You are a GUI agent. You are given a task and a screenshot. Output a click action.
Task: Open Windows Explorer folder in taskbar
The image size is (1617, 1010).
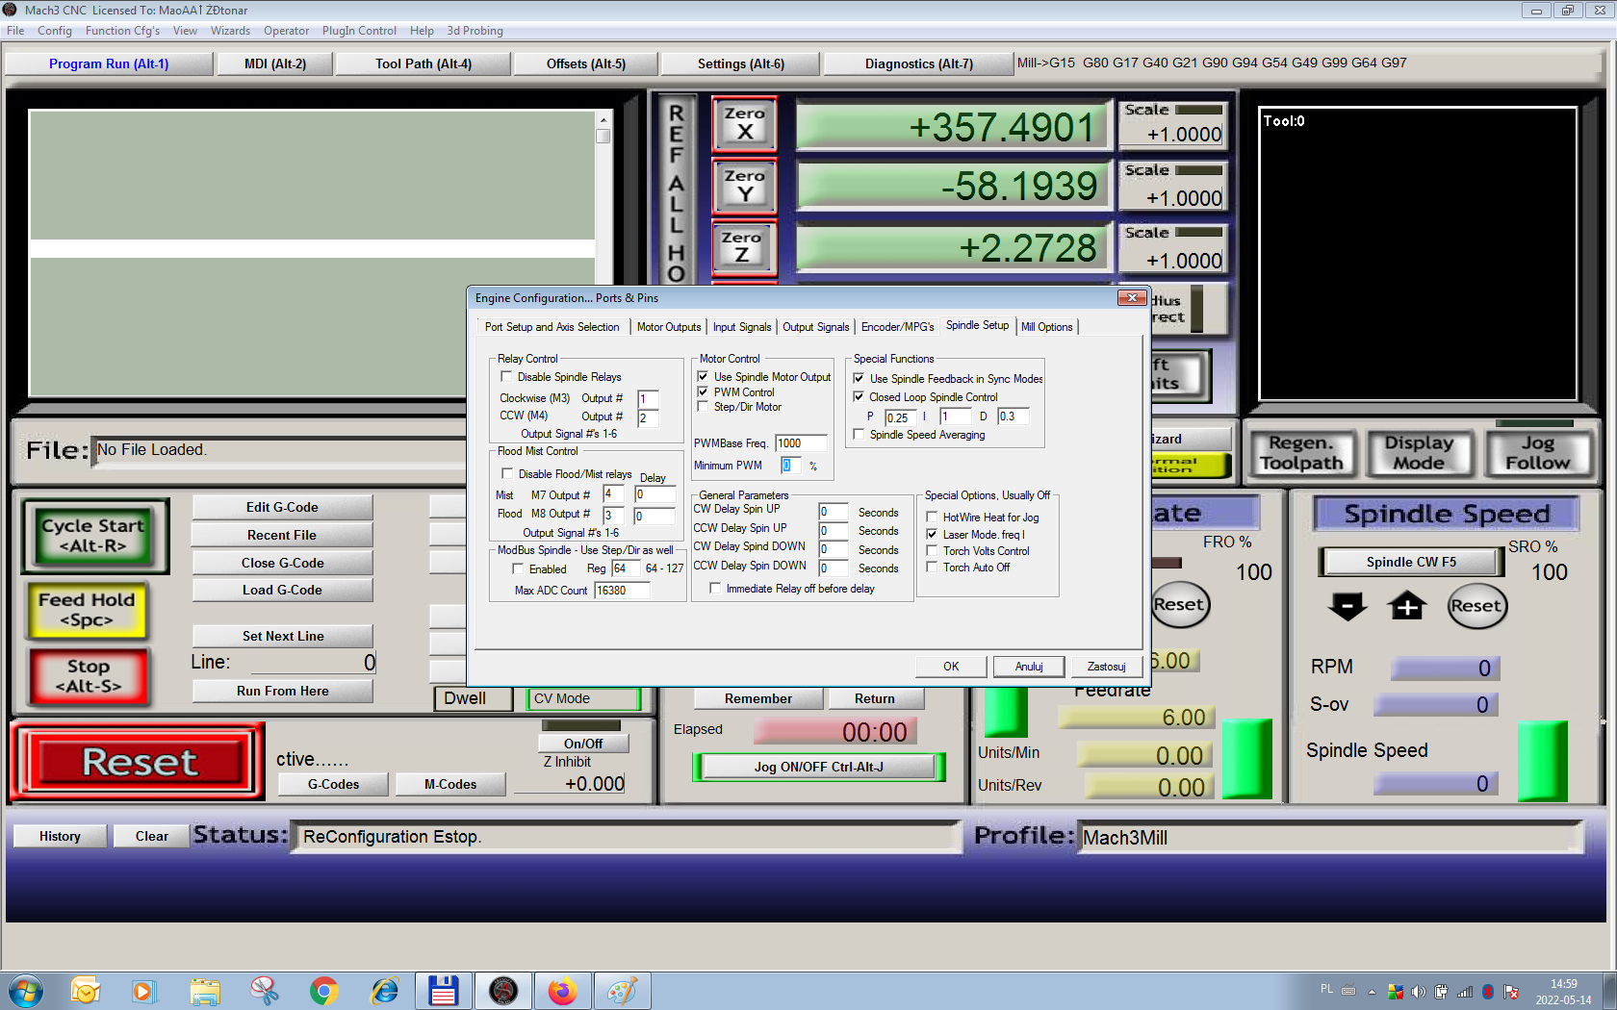pyautogui.click(x=205, y=991)
